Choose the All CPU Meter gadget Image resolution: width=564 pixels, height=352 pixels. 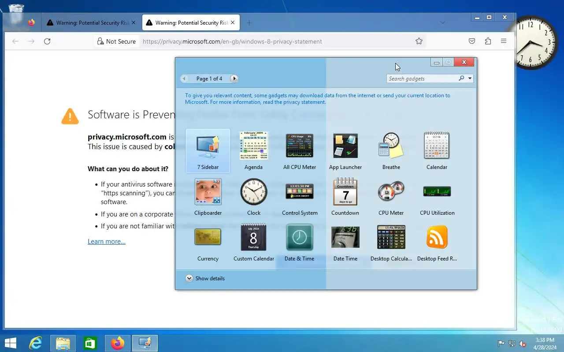pyautogui.click(x=300, y=151)
